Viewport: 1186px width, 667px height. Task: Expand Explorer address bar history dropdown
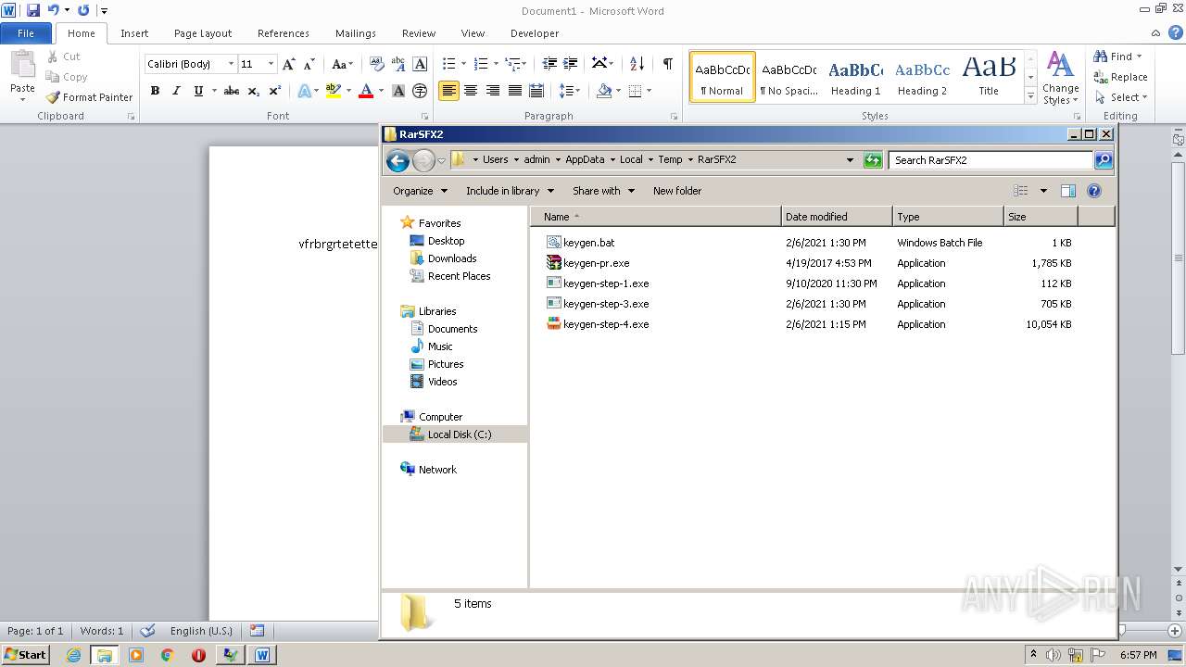pyautogui.click(x=850, y=160)
